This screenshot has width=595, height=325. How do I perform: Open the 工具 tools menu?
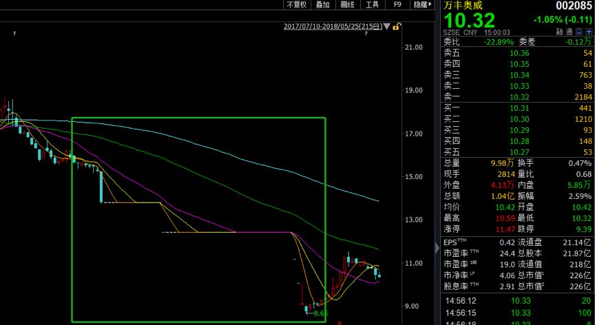coord(372,5)
